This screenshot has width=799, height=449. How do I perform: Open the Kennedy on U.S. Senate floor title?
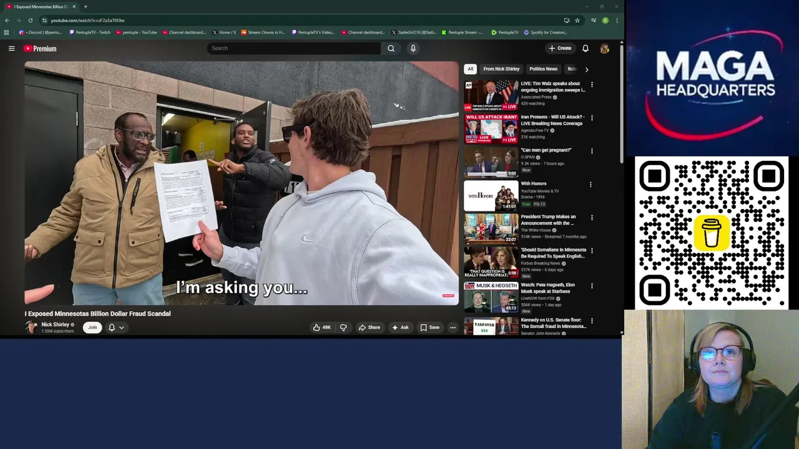tap(554, 323)
